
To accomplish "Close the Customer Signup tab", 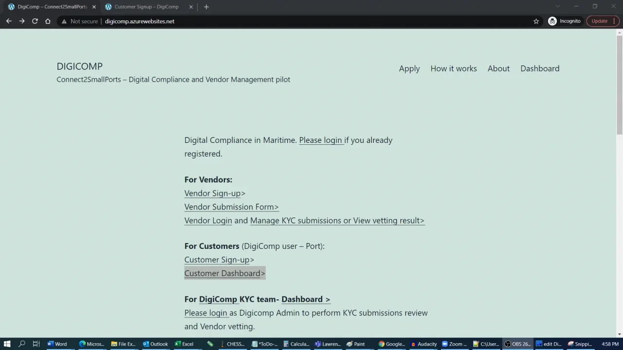I will click(191, 7).
